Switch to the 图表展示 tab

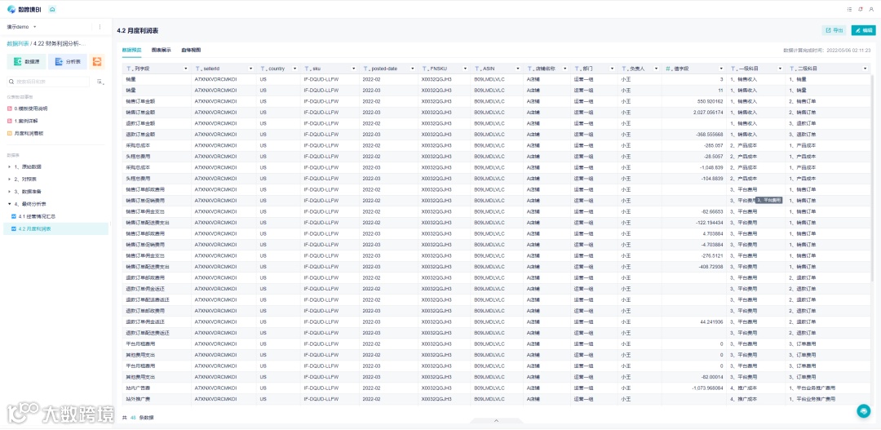point(162,50)
